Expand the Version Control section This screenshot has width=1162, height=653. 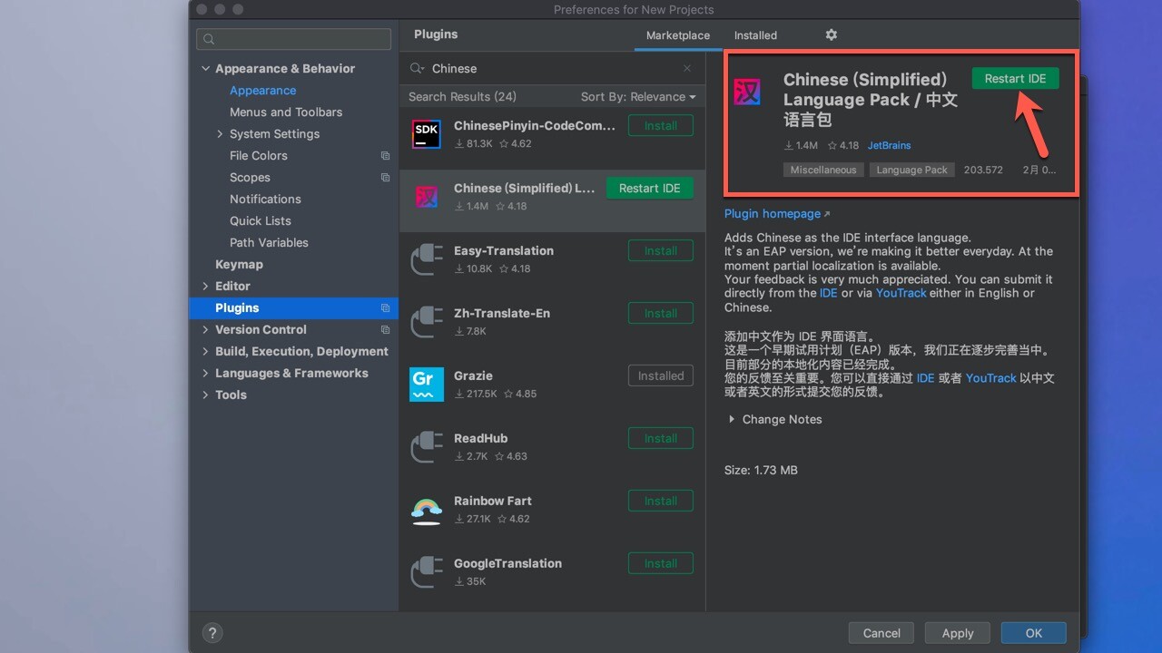(x=206, y=330)
